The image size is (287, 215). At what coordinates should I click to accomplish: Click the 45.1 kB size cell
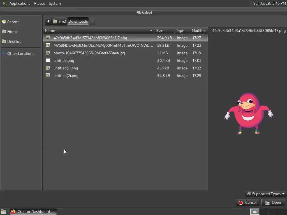pos(163,68)
